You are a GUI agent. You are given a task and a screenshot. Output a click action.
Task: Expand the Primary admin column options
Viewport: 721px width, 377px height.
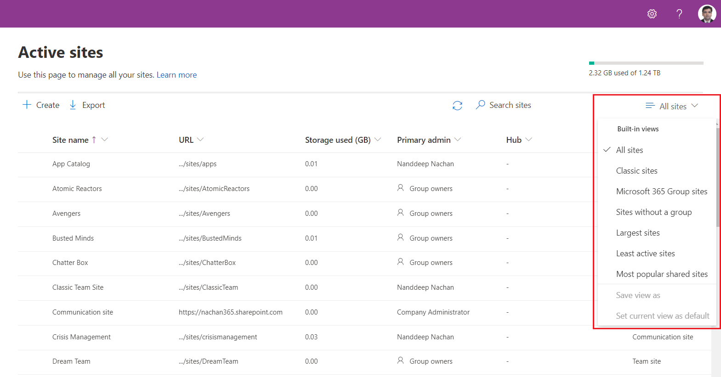[x=458, y=140]
